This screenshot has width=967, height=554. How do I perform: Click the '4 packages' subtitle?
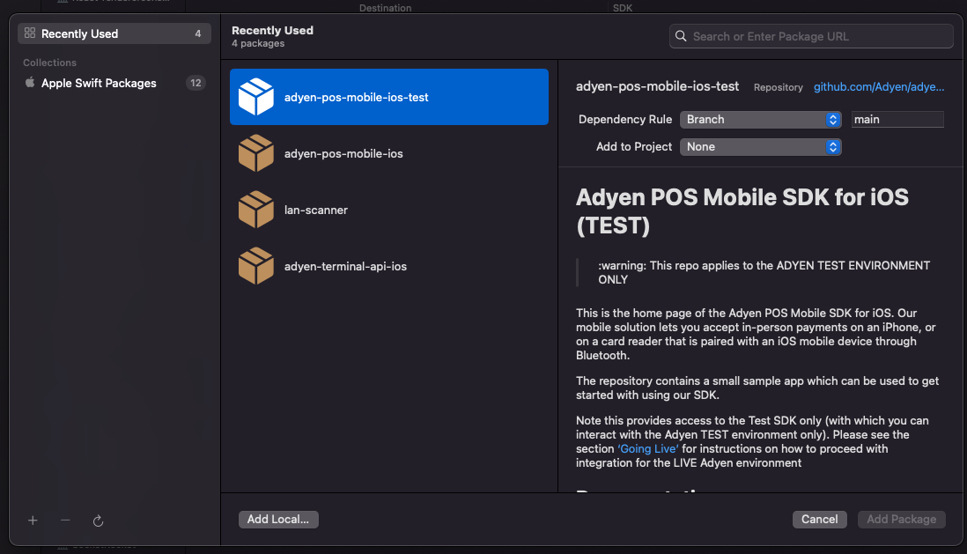(258, 44)
